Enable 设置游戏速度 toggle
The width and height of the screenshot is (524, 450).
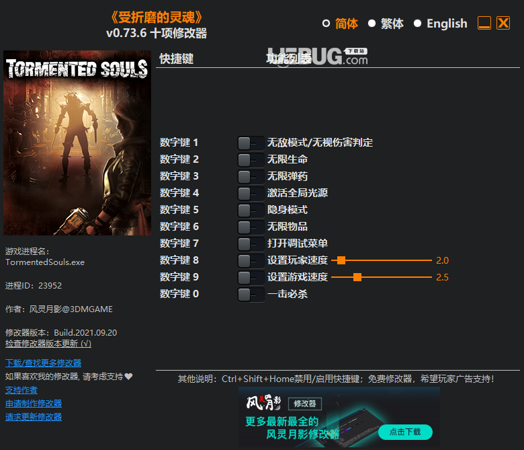[x=251, y=277]
